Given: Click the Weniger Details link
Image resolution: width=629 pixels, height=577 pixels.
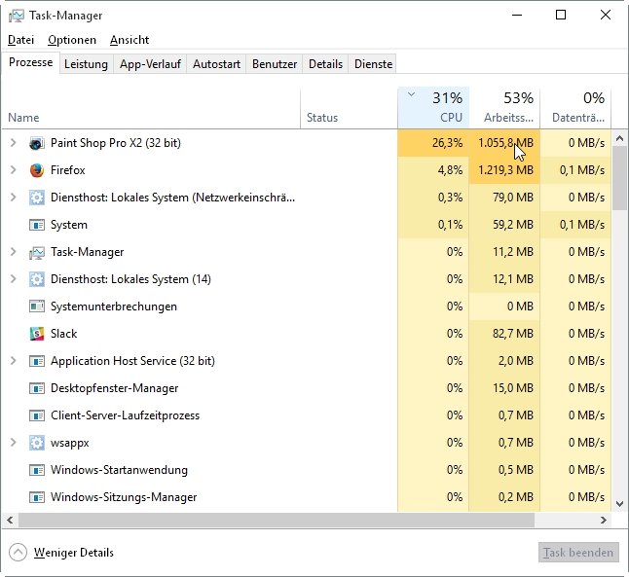Looking at the screenshot, I should (x=74, y=553).
